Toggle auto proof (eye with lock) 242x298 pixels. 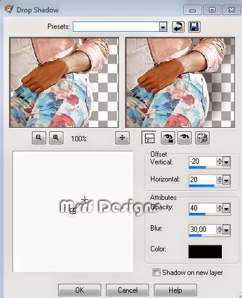pyautogui.click(x=167, y=138)
